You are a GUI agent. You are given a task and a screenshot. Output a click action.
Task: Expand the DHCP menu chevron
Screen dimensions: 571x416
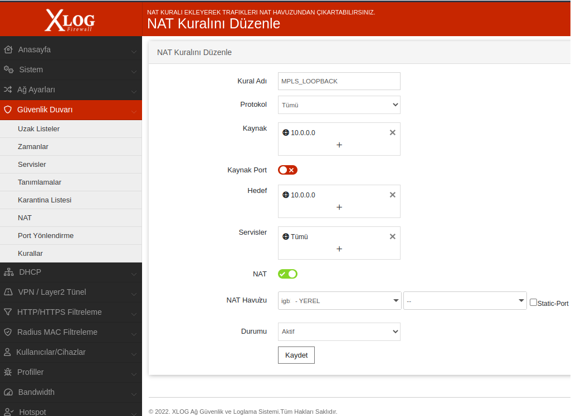pyautogui.click(x=134, y=275)
